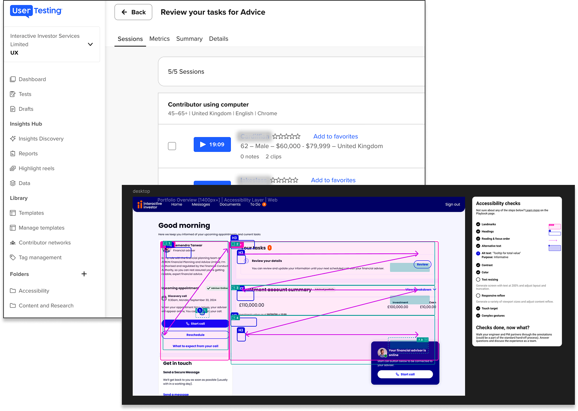The width and height of the screenshot is (578, 411).
Task: Click Start call in advisor online popup
Action: click(405, 374)
